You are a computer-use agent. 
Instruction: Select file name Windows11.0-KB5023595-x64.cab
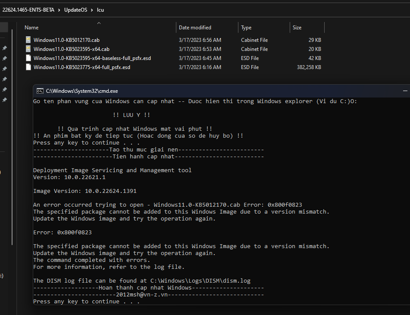72,49
